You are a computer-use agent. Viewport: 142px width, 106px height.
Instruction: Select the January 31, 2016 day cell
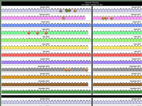(x=90, y=11)
